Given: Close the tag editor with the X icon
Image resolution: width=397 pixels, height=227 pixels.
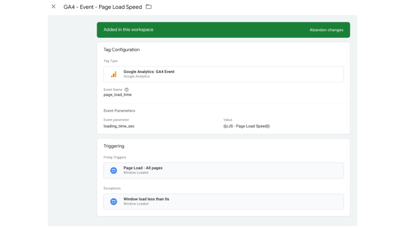Looking at the screenshot, I should pos(54,7).
